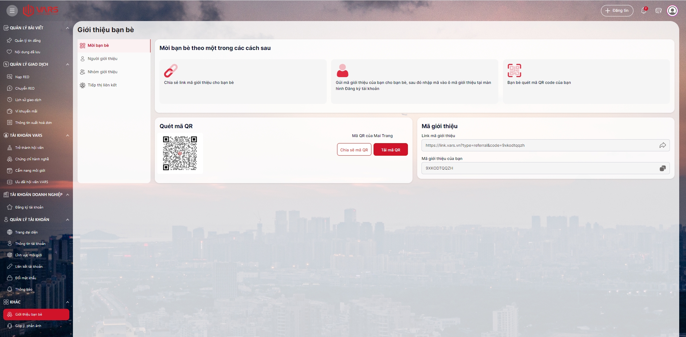Copy the referral code 9XKODTQQZH

(662, 168)
